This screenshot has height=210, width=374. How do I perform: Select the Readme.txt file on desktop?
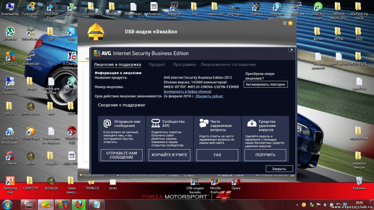pos(133,9)
